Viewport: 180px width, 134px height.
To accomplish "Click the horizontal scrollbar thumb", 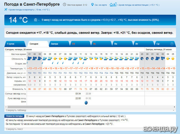I will (39, 107).
